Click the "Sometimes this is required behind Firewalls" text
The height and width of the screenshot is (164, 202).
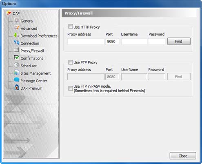109,91
